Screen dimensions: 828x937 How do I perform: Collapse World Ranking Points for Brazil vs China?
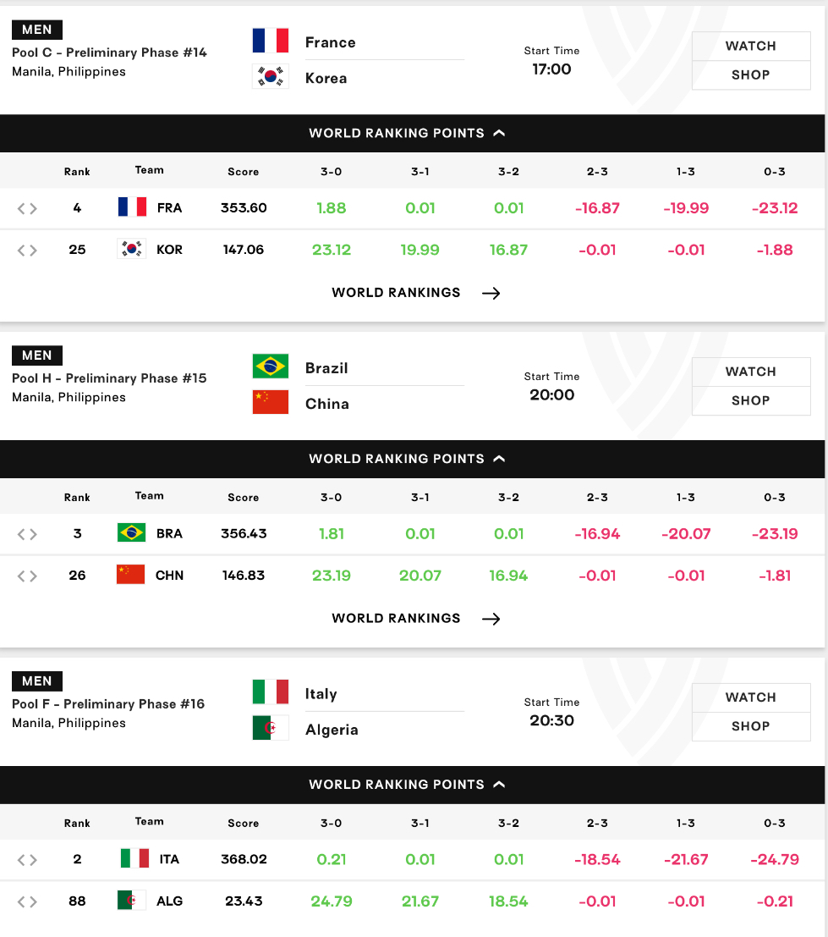click(407, 459)
